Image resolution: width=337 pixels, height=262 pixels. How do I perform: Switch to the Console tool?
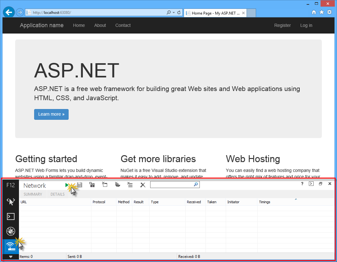pos(10,216)
